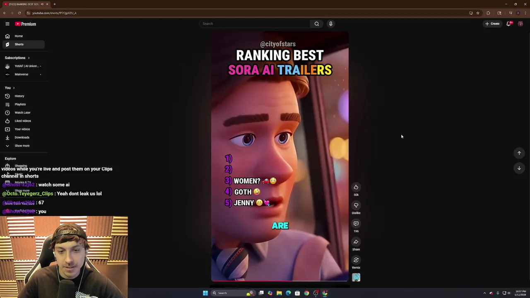The height and width of the screenshot is (298, 530).
Task: Mute the tab via the speaker icon
Action: coord(42,4)
